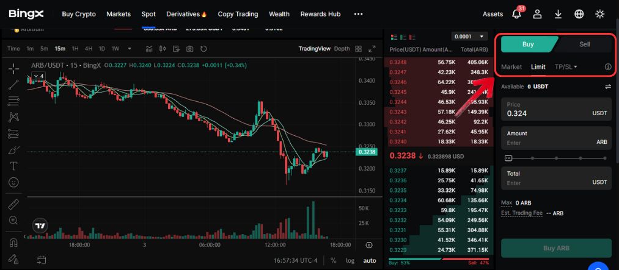The width and height of the screenshot is (619, 270).
Task: Go to the Markets page
Action: (x=119, y=14)
